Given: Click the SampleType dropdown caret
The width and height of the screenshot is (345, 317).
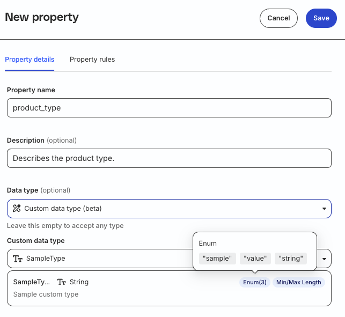Looking at the screenshot, I should click(324, 259).
